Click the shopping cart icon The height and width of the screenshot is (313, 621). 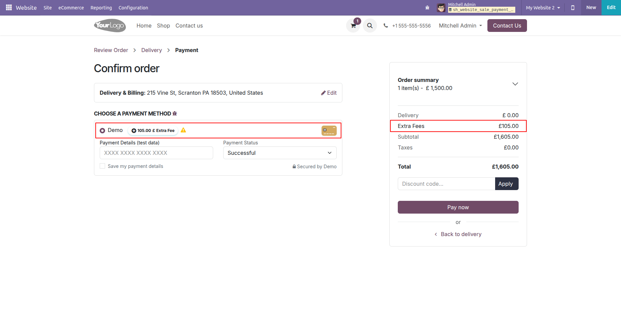click(x=353, y=26)
